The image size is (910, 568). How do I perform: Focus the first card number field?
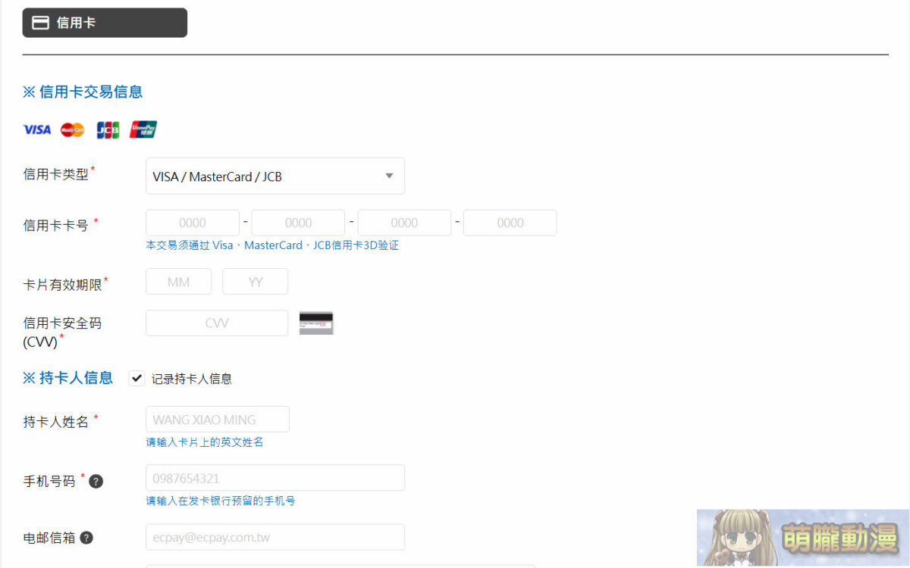pyautogui.click(x=193, y=223)
